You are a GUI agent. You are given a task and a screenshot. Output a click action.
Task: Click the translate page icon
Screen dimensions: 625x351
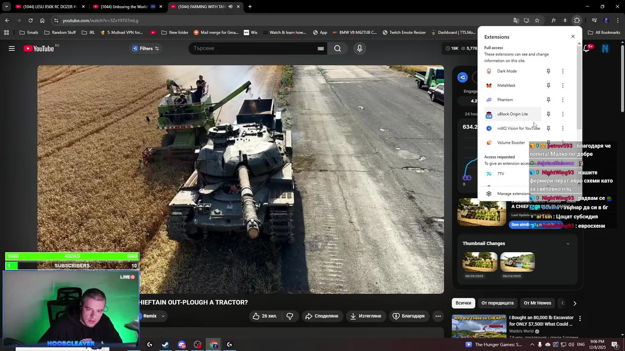[x=516, y=20]
